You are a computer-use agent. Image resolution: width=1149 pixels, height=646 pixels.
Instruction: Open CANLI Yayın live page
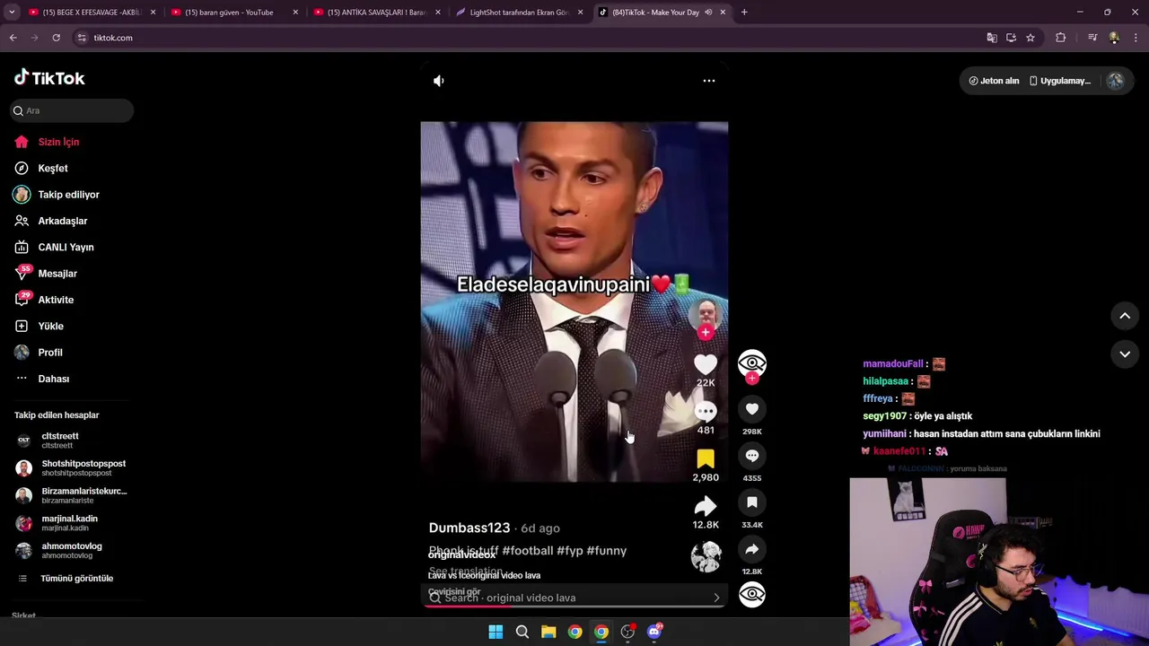pyautogui.click(x=66, y=247)
